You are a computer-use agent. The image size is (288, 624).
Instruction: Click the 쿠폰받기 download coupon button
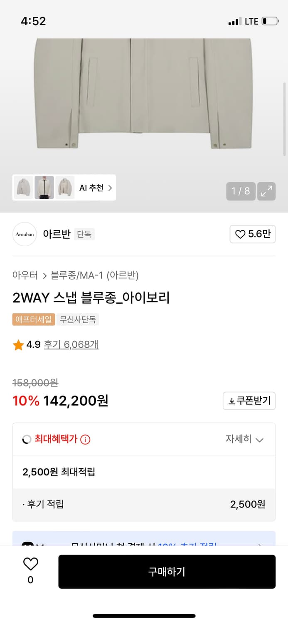click(x=249, y=401)
